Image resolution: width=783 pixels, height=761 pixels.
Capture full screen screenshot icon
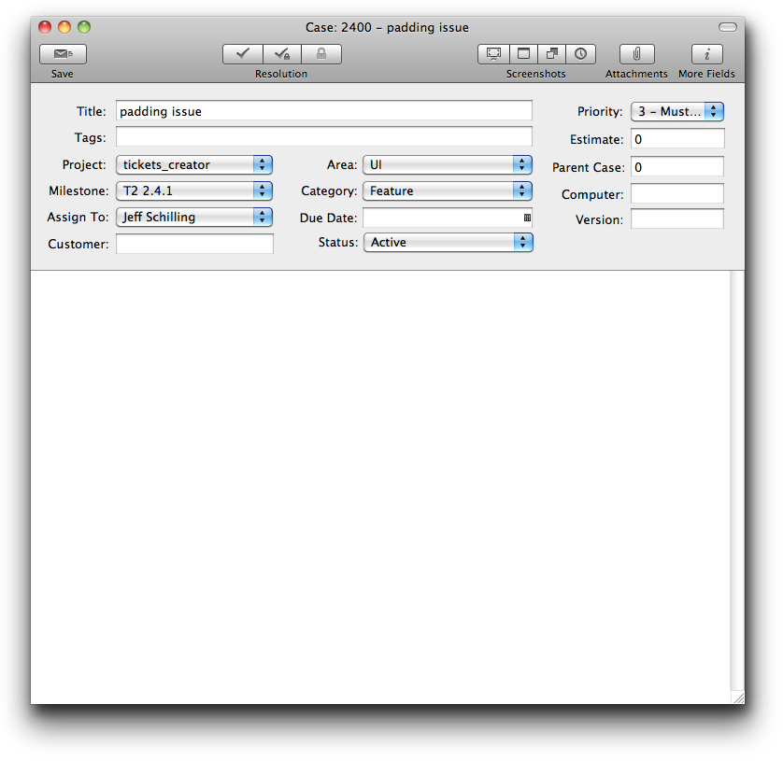[493, 54]
